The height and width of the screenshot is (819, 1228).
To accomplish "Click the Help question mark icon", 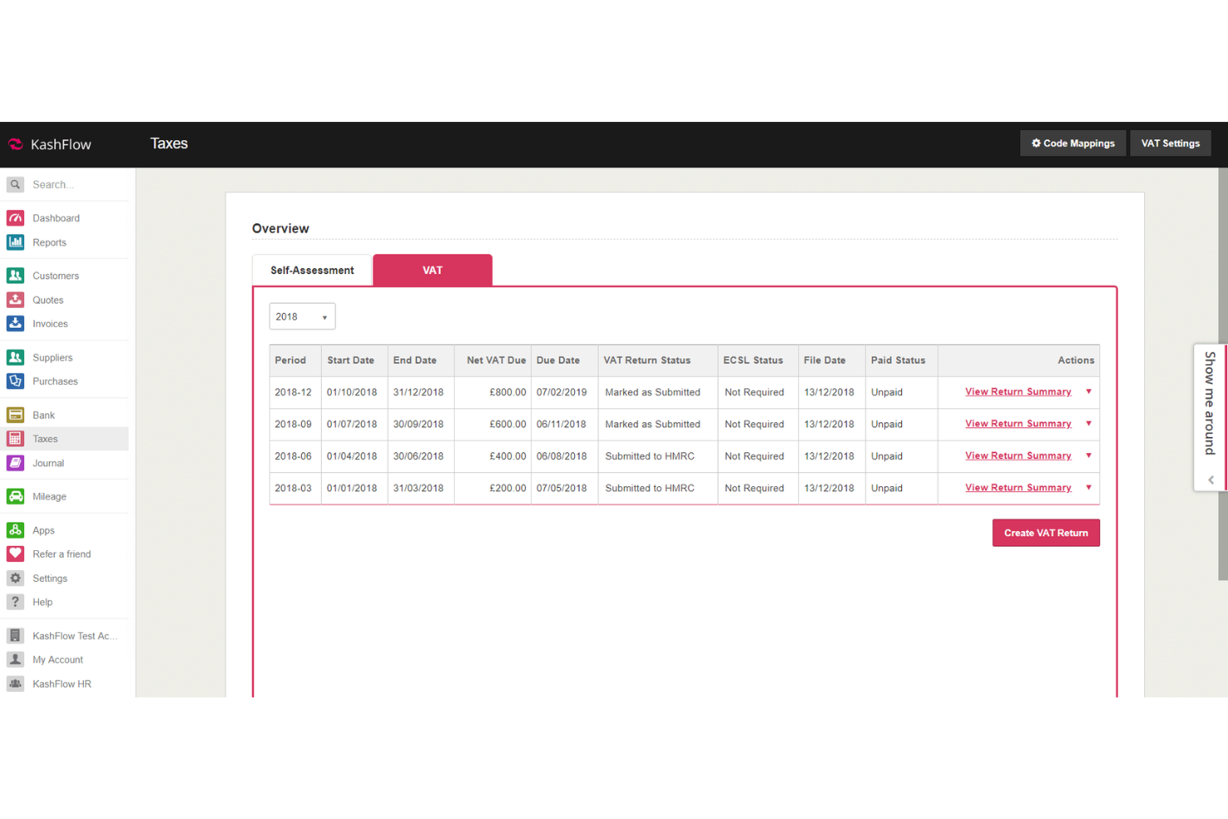I will 15,602.
